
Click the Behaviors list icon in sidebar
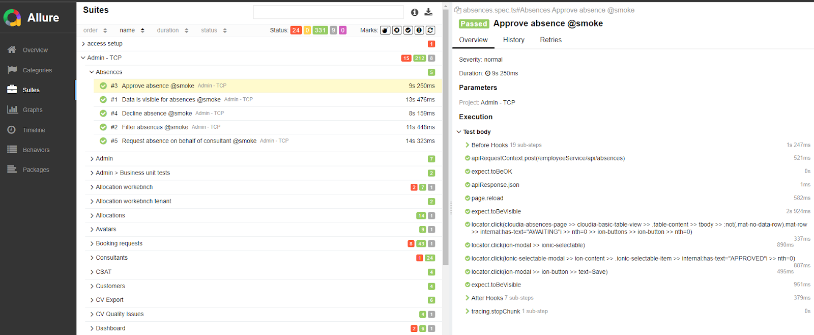point(12,150)
